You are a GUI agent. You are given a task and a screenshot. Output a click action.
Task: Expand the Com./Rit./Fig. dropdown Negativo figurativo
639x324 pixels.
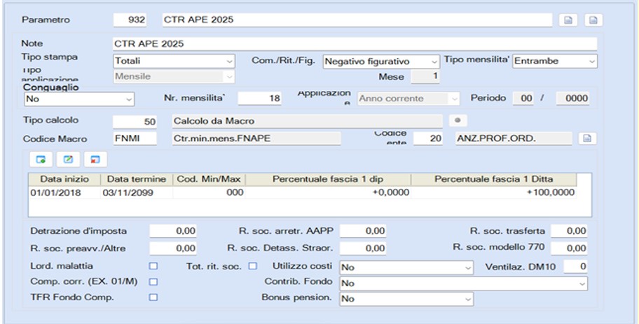click(381, 62)
